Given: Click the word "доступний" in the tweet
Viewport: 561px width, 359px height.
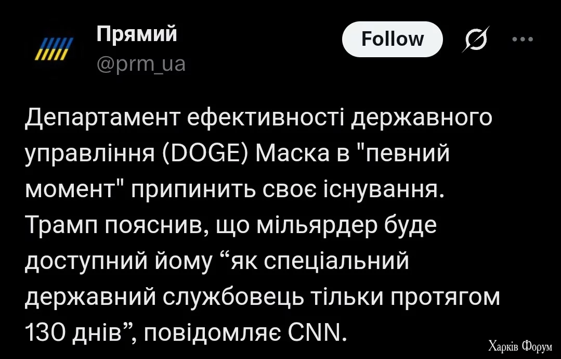Looking at the screenshot, I should point(87,262).
